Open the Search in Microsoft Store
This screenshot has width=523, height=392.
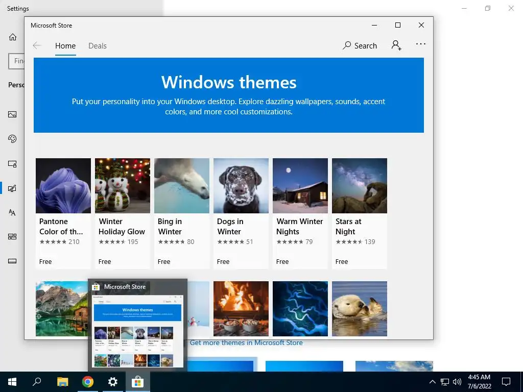coord(360,45)
